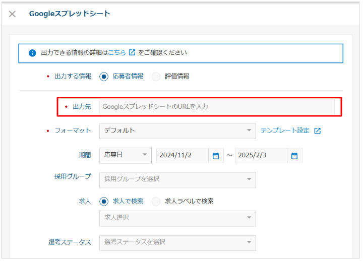
Task: Click the start date field 2024/11/2
Action: [183, 156]
